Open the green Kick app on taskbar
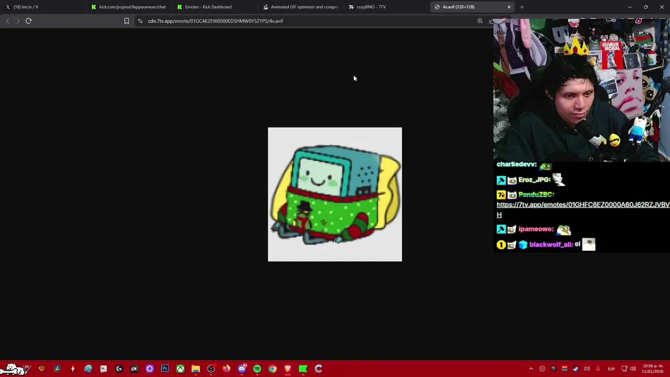 click(303, 369)
